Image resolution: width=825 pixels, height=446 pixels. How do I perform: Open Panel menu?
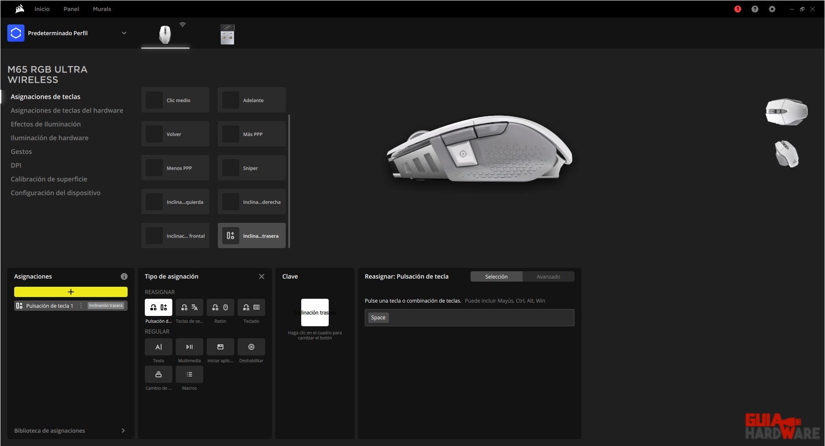point(71,9)
